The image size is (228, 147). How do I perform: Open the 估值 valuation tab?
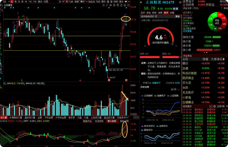172,13
